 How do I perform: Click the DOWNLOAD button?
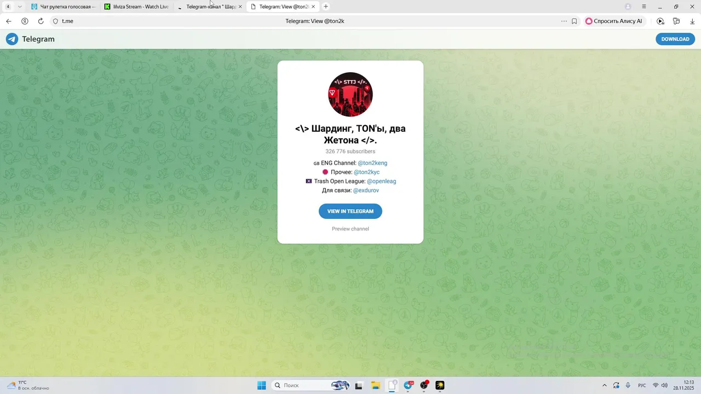click(675, 39)
